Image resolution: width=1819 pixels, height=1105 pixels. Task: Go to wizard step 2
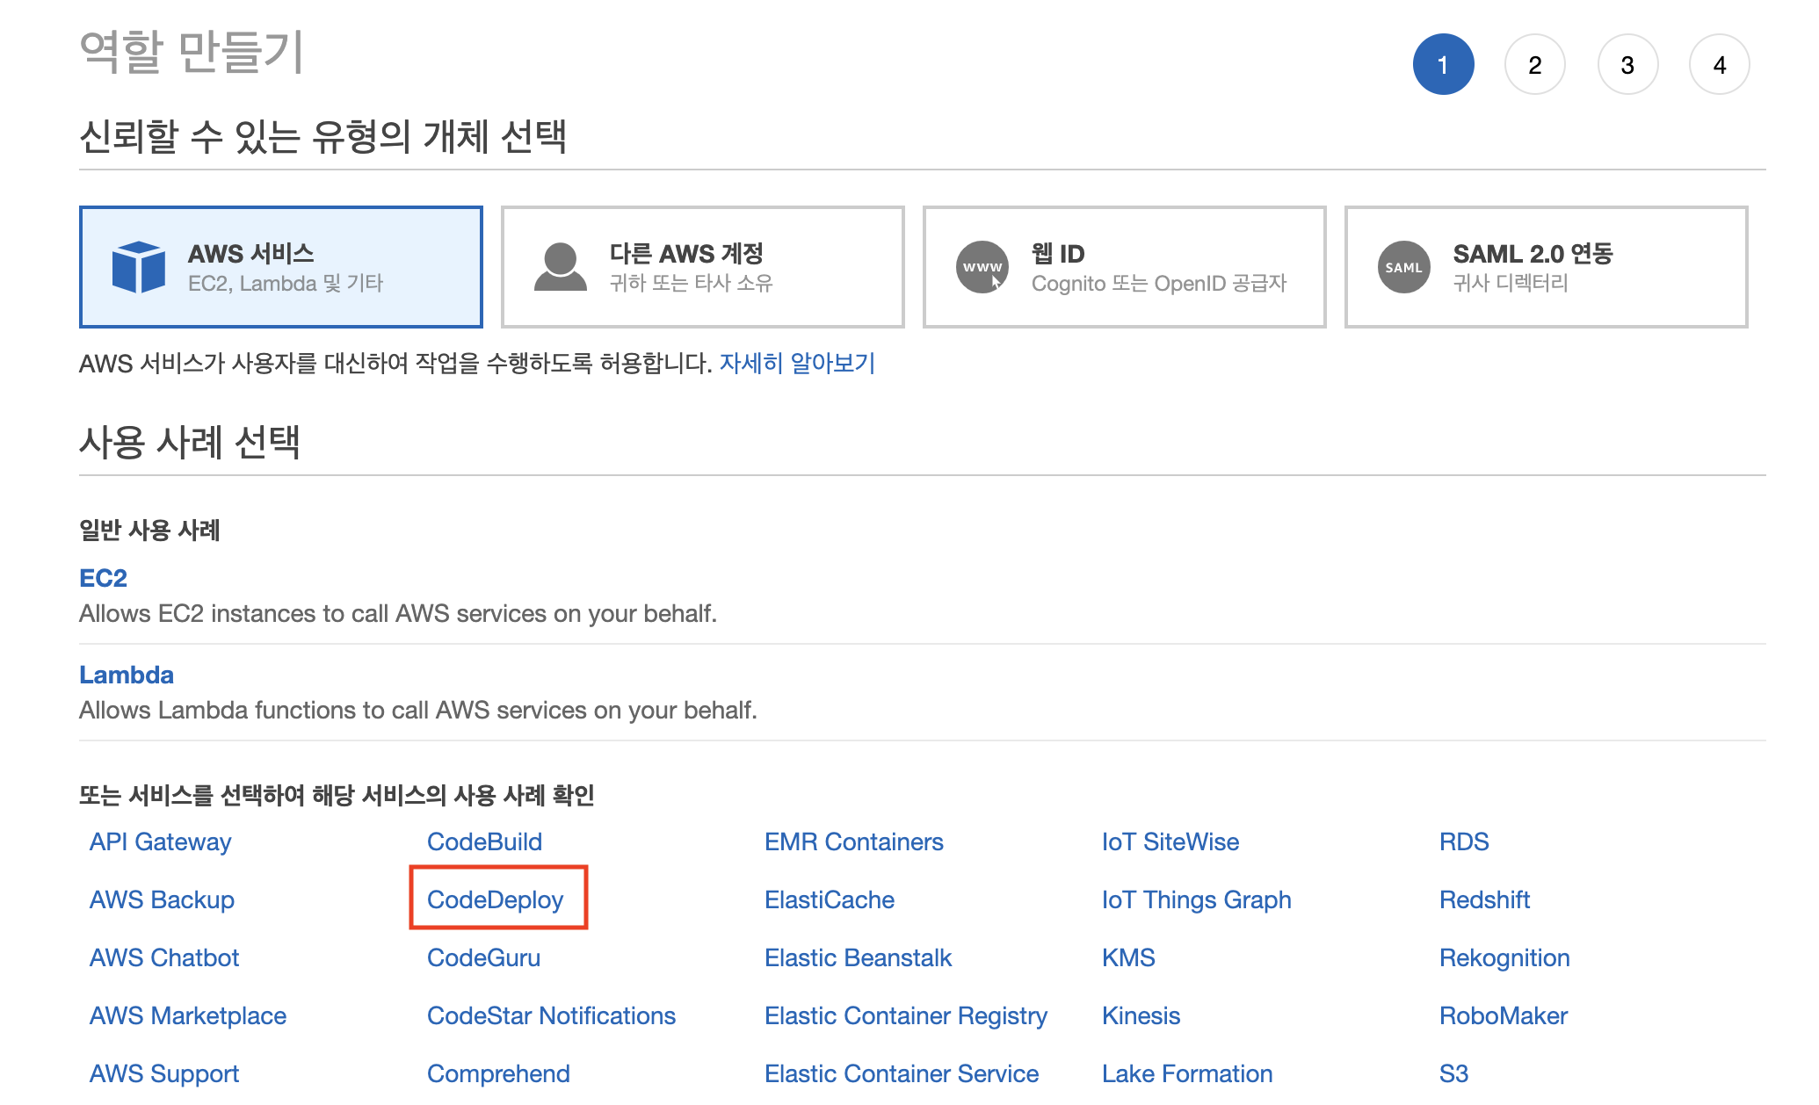tap(1534, 65)
